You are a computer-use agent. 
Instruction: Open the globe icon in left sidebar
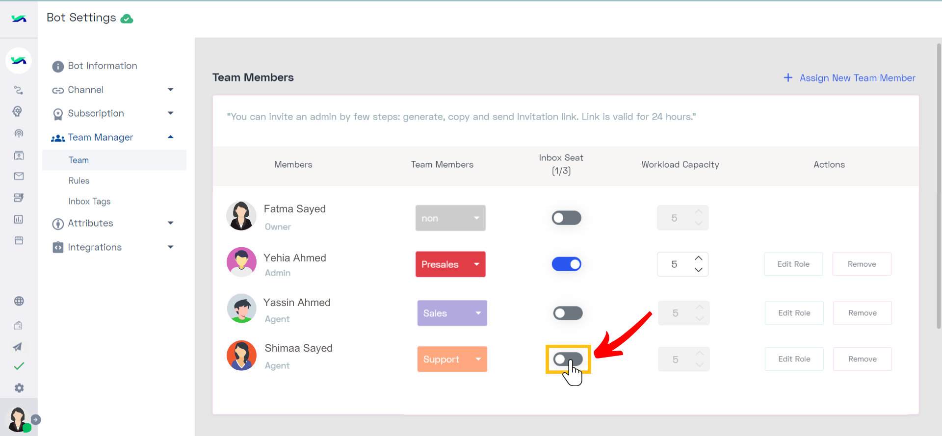19,301
